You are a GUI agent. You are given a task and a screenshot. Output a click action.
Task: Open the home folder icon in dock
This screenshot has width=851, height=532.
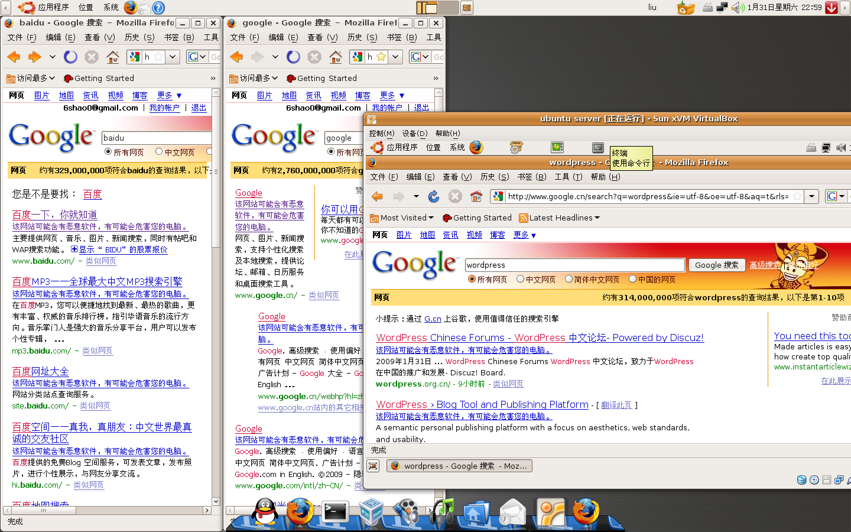pyautogui.click(x=476, y=513)
